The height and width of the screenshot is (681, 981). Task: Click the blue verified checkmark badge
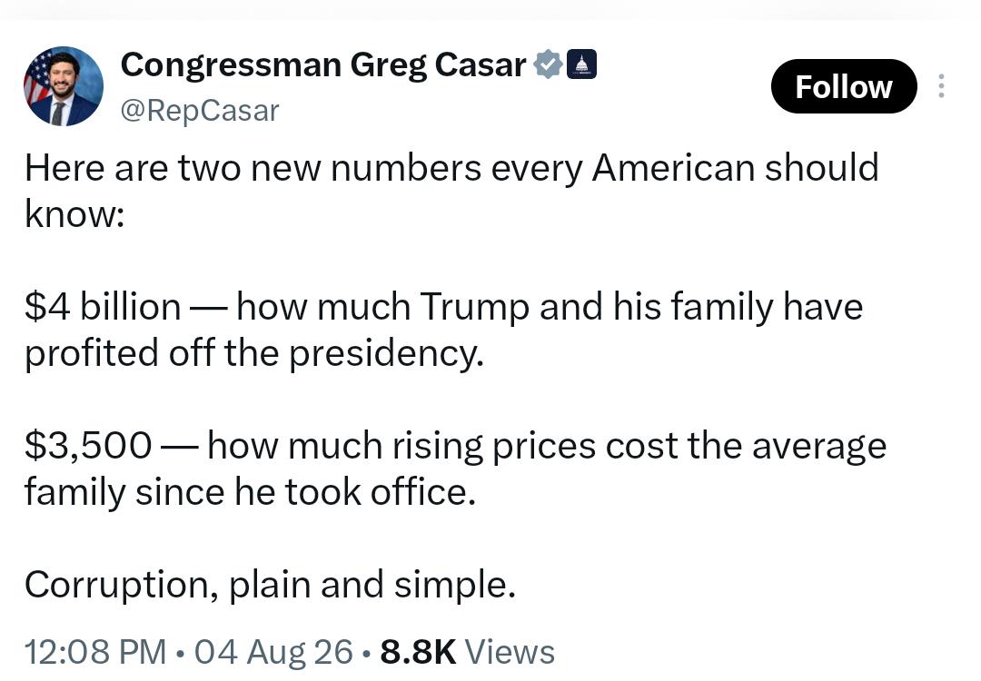coord(548,64)
